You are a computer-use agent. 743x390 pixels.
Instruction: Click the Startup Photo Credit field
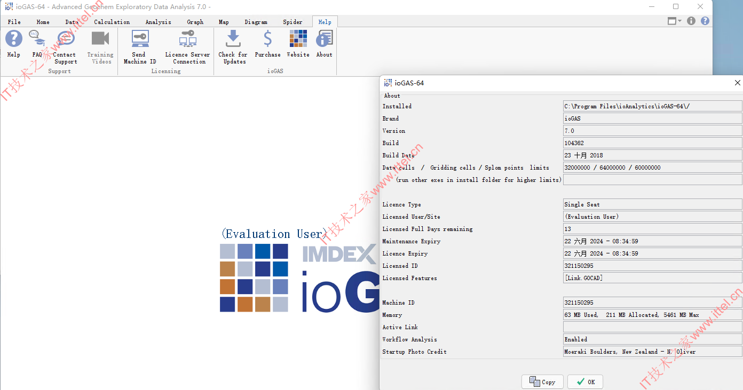click(652, 352)
